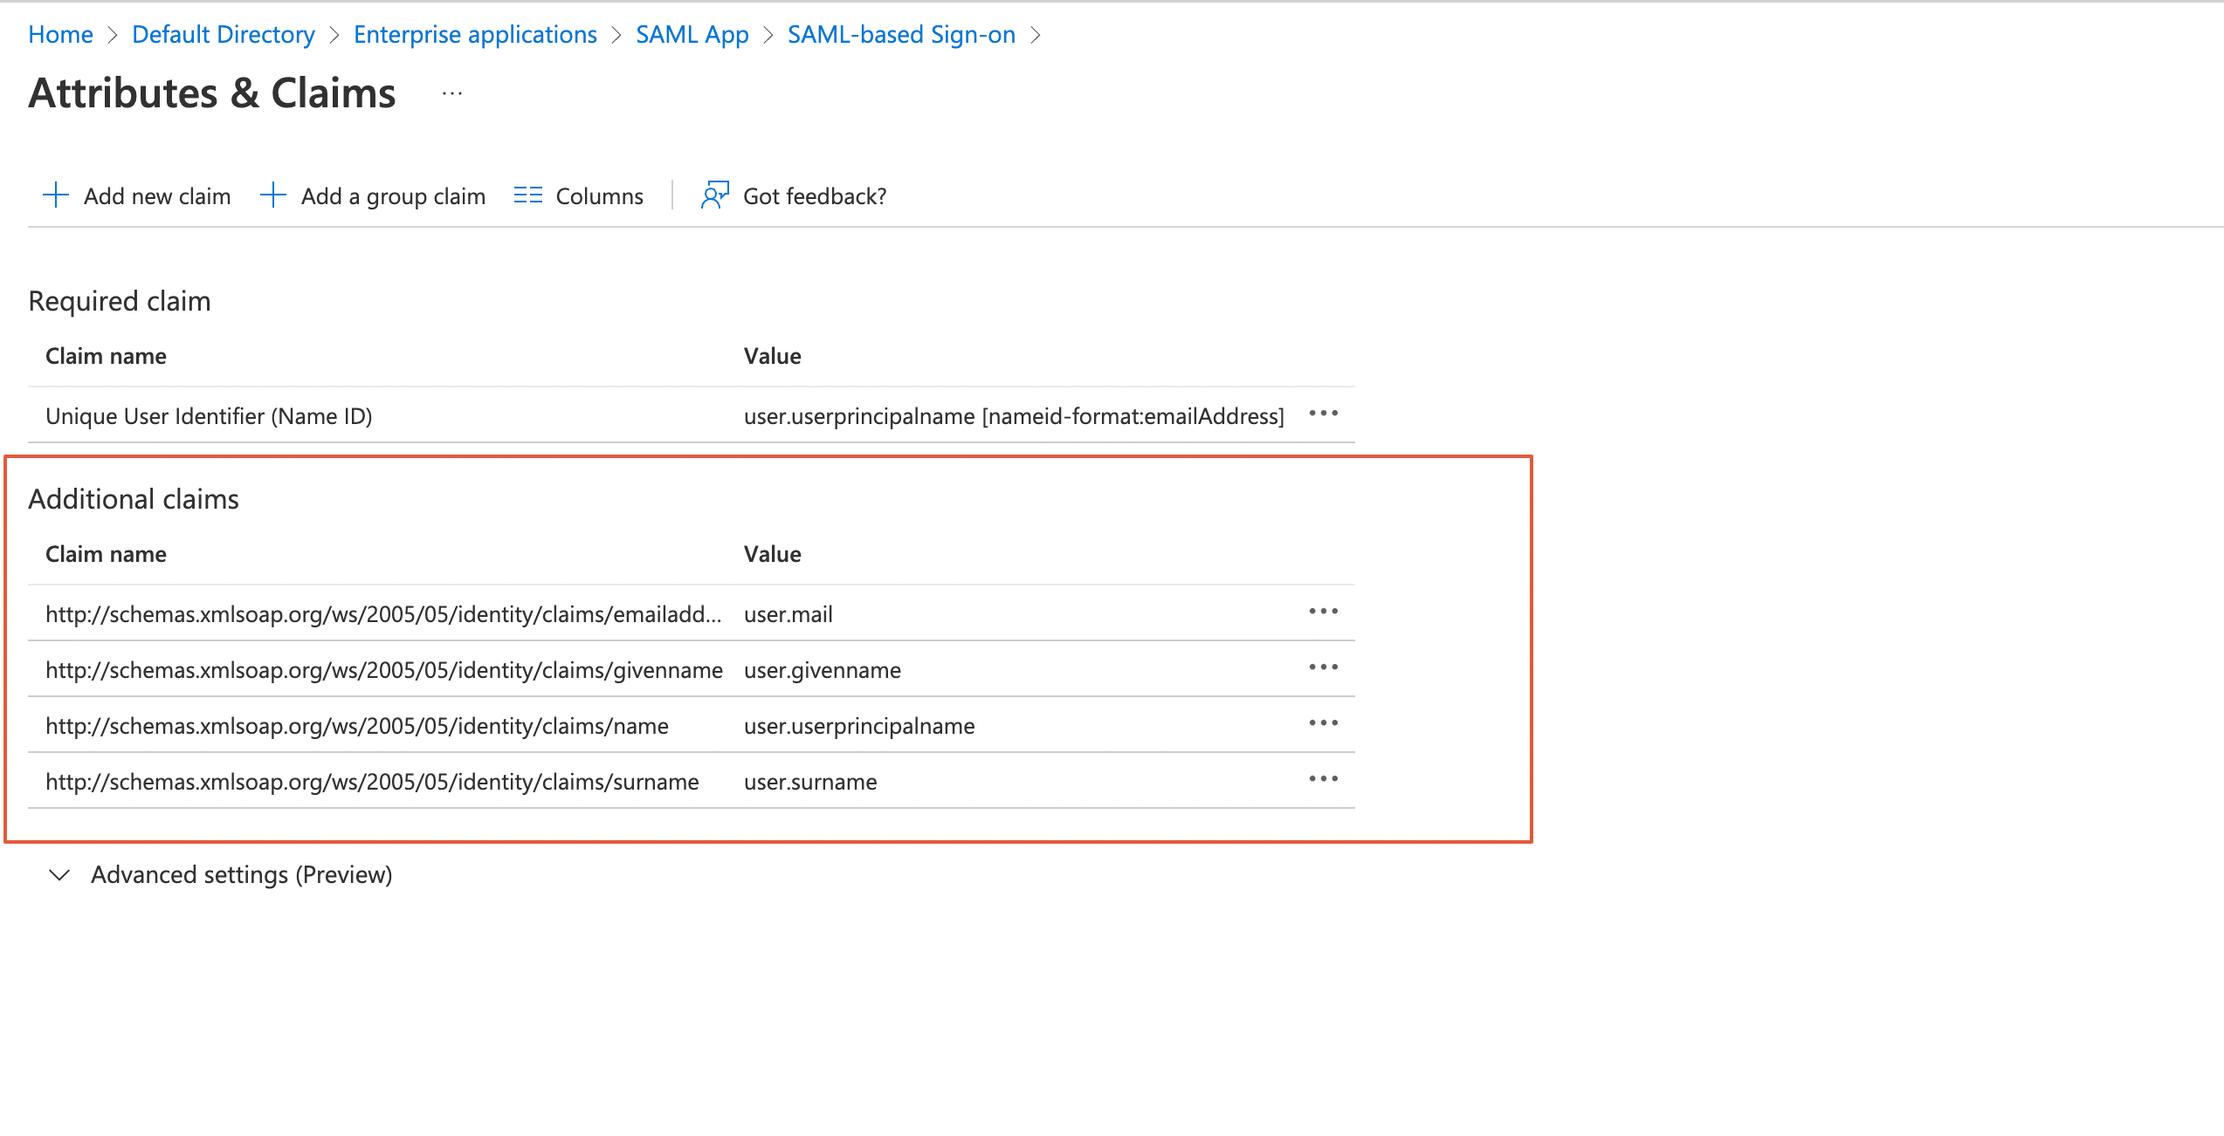Click the Columns label
The image size is (2224, 1136).
[599, 196]
